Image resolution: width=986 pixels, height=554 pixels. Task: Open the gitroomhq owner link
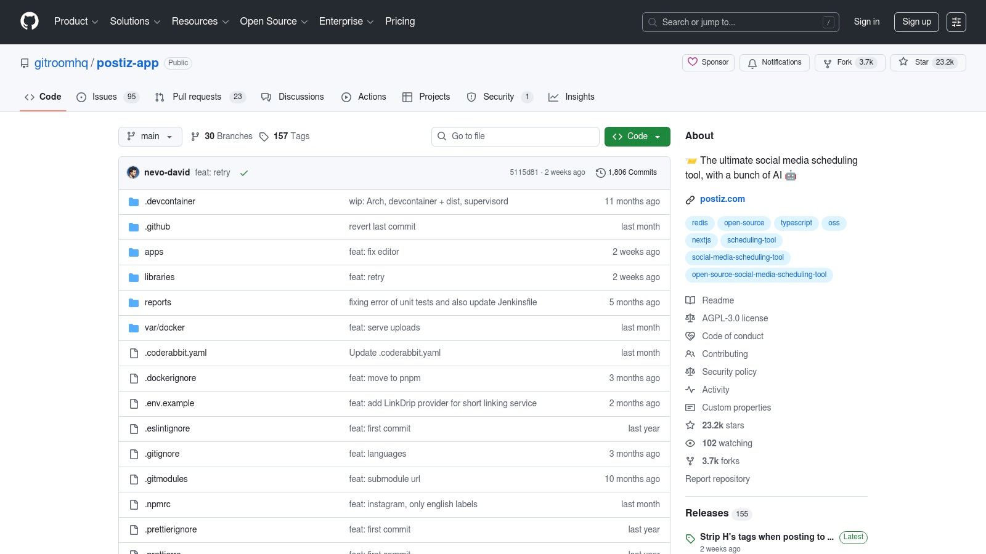pyautogui.click(x=61, y=63)
